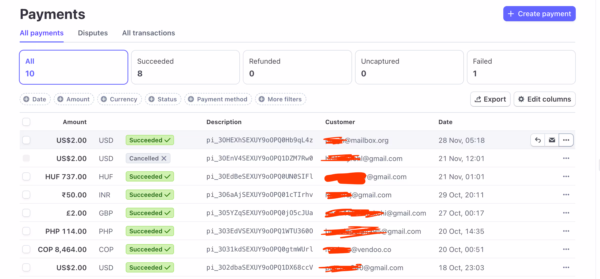The width and height of the screenshot is (600, 279).
Task: Check the box for the HUF 737.00 row
Action: 26,176
